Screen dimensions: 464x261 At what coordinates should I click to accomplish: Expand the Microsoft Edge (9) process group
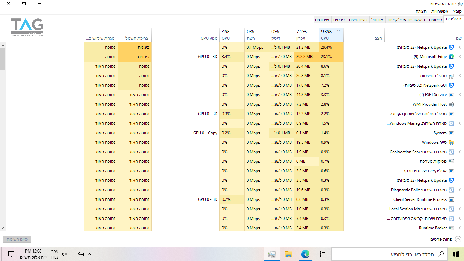click(460, 57)
